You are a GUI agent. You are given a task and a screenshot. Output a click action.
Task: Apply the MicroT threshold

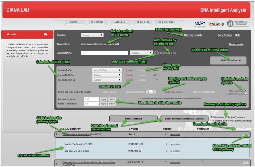coord(103,104)
